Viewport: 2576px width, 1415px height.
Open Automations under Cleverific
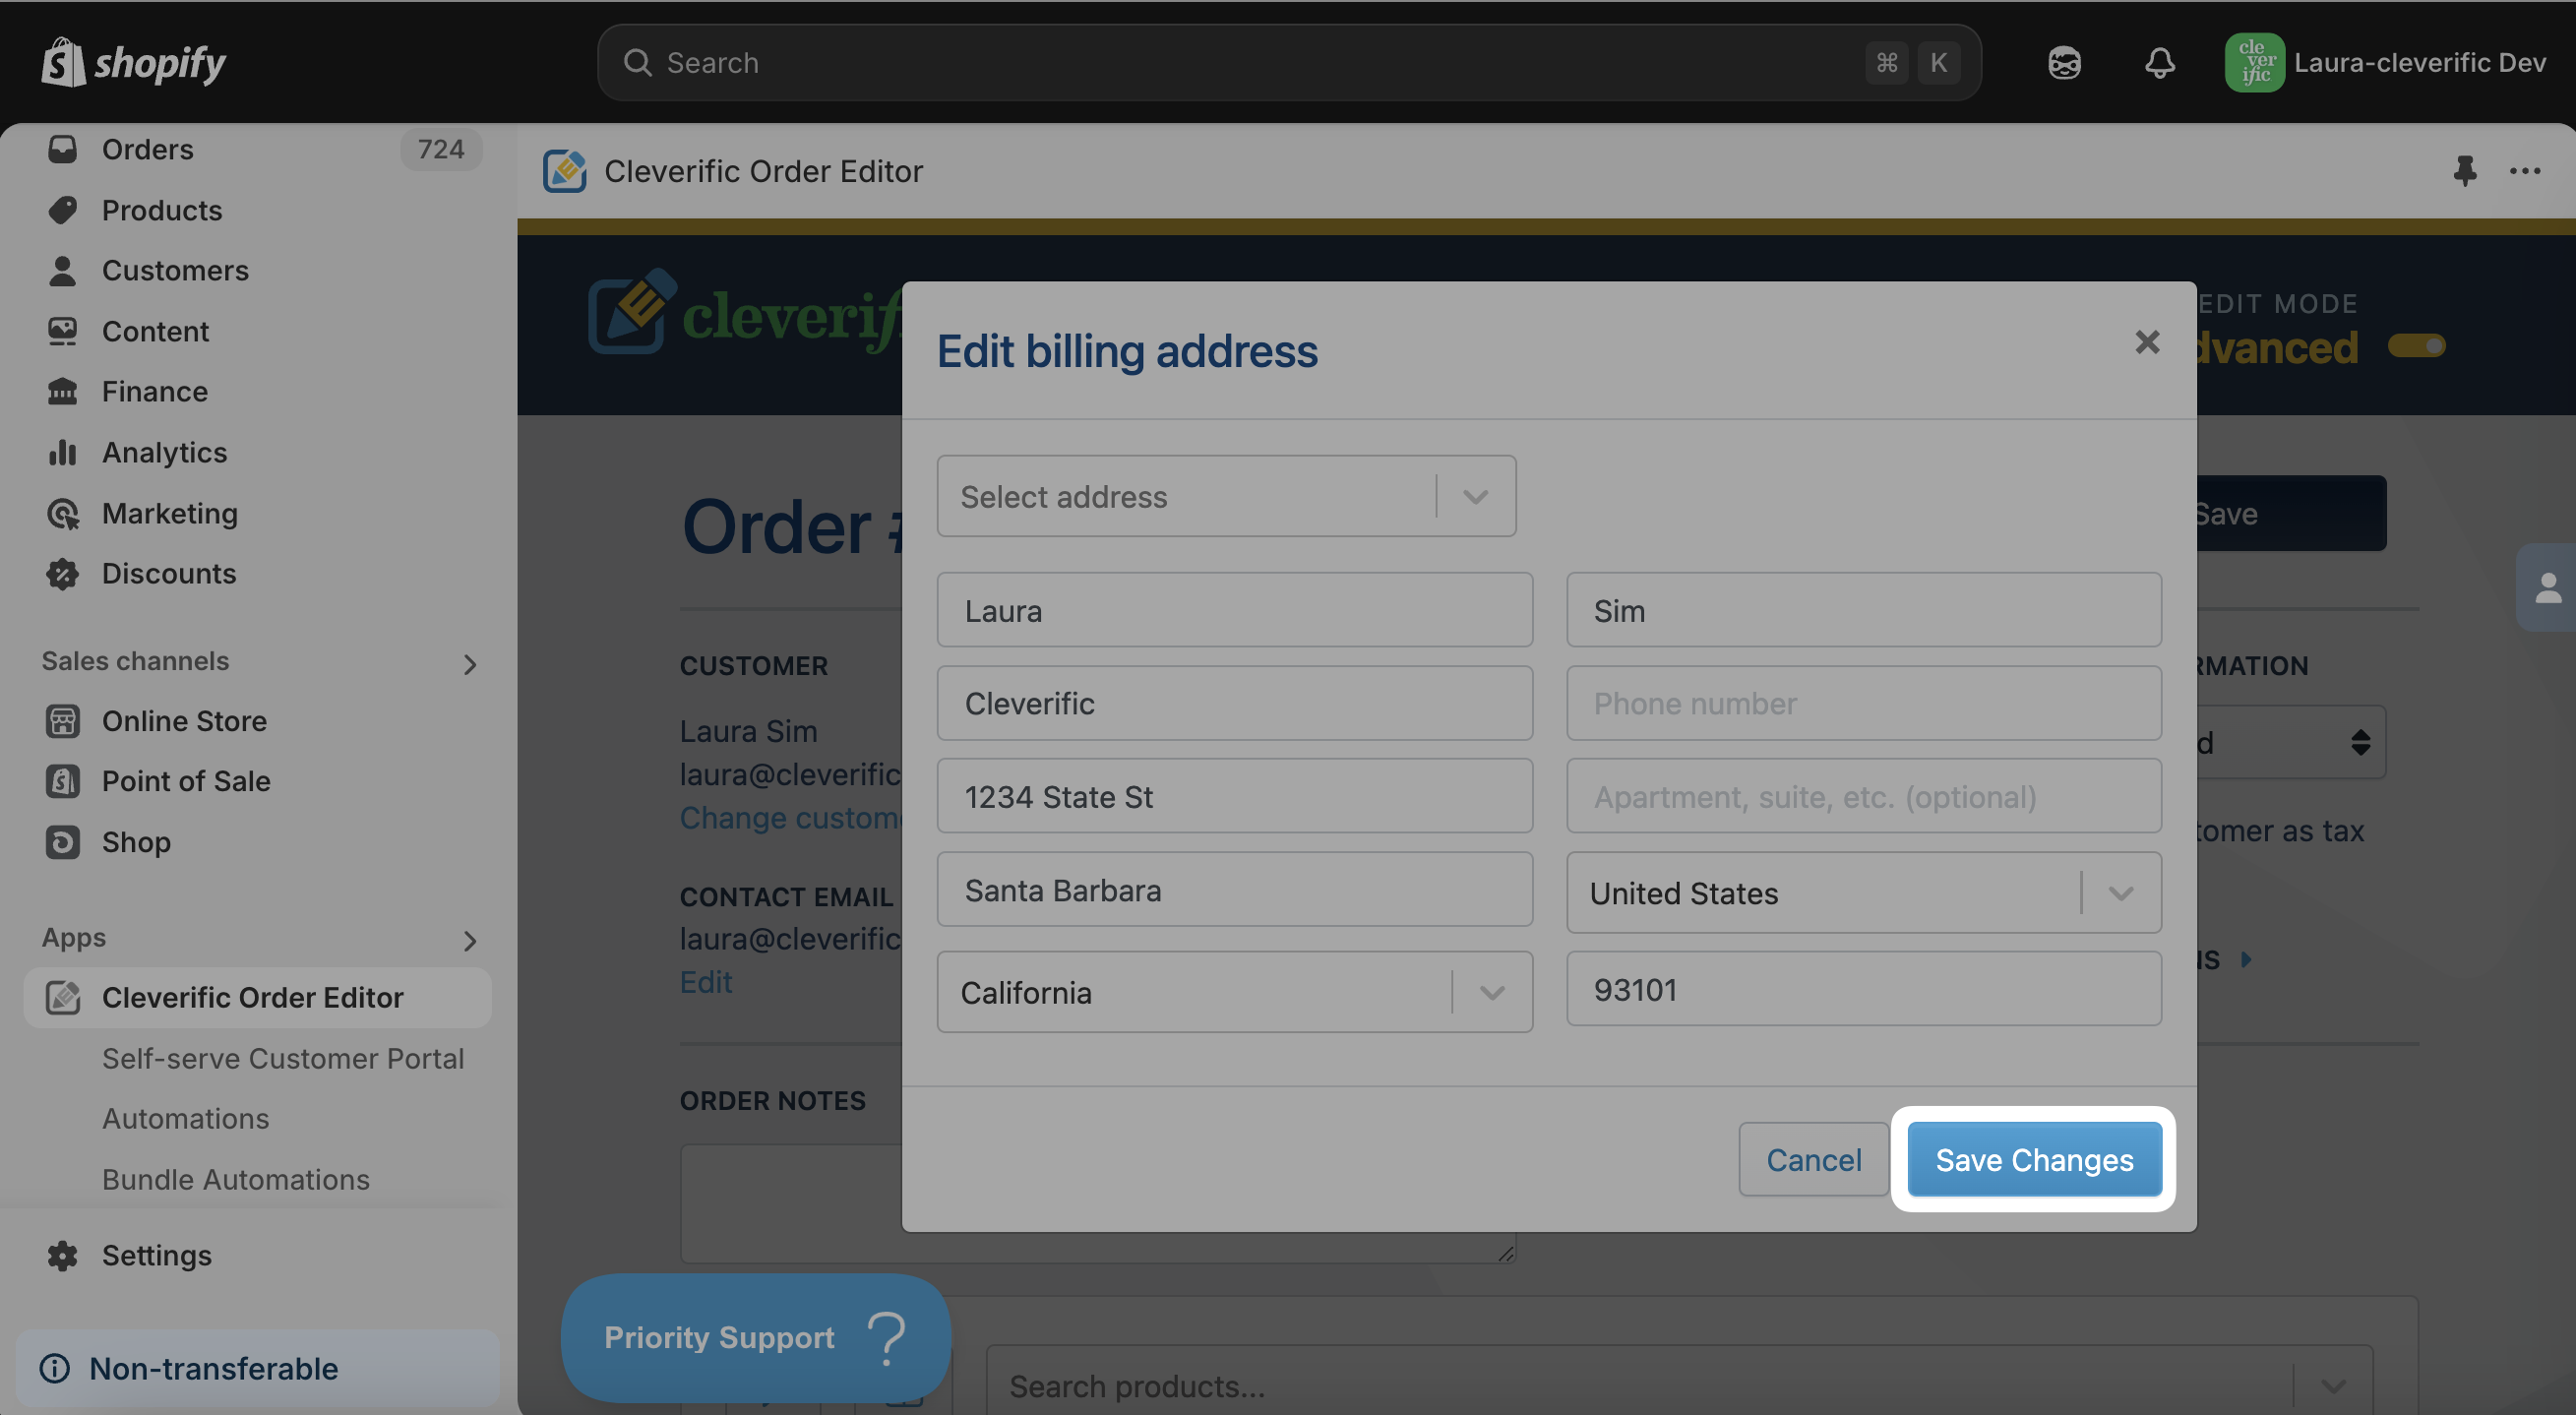[x=186, y=1118]
